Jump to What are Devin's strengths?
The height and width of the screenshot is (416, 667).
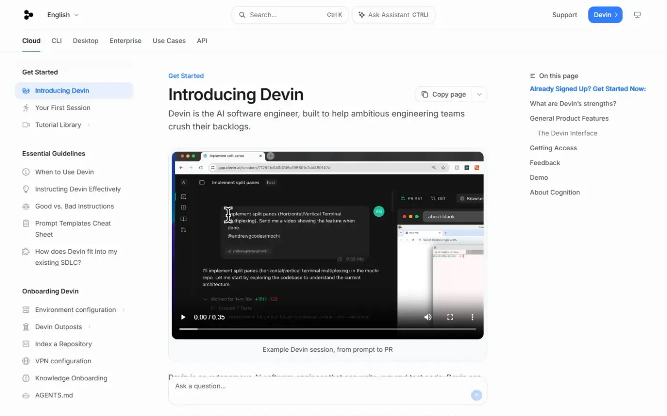(573, 104)
